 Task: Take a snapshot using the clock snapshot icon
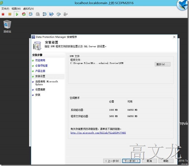31,14
